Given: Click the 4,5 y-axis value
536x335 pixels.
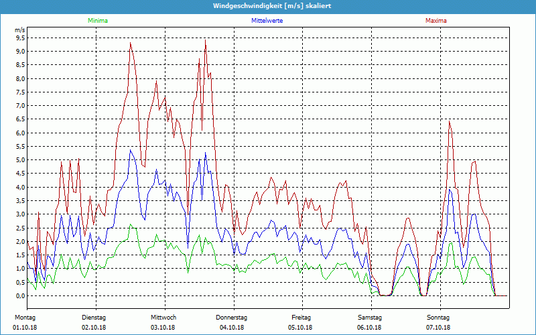Looking at the screenshot, I should point(21,174).
